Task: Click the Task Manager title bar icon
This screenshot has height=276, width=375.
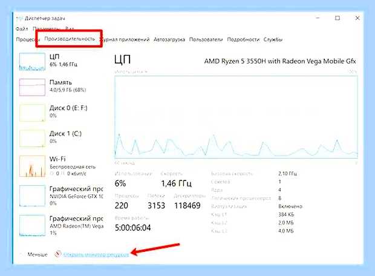Action: tap(19, 18)
